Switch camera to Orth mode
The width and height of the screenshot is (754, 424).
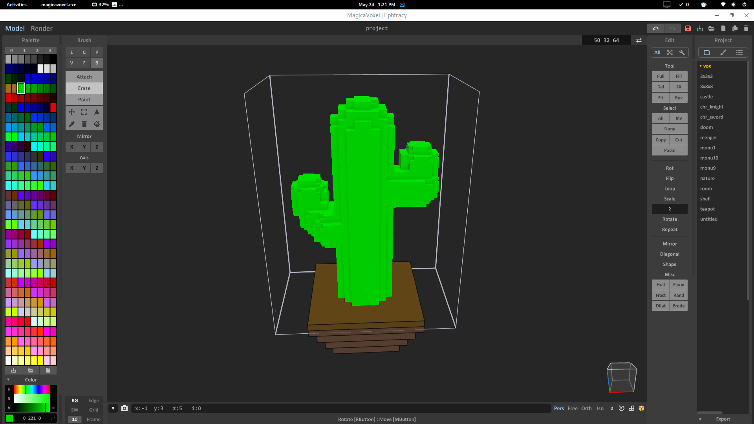coord(586,408)
